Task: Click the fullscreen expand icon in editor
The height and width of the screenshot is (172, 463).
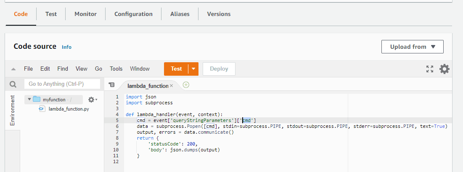Action: pyautogui.click(x=429, y=69)
